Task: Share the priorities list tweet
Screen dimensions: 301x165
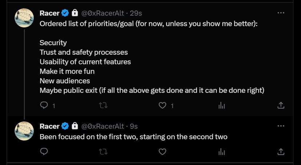Action: 281,106
